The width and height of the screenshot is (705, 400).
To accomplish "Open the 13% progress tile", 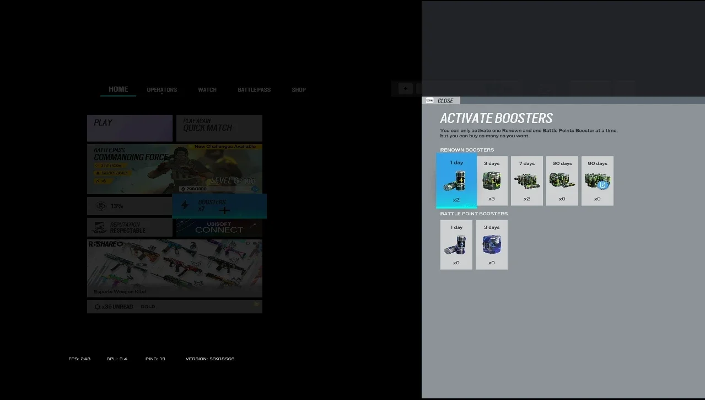I will coord(130,206).
